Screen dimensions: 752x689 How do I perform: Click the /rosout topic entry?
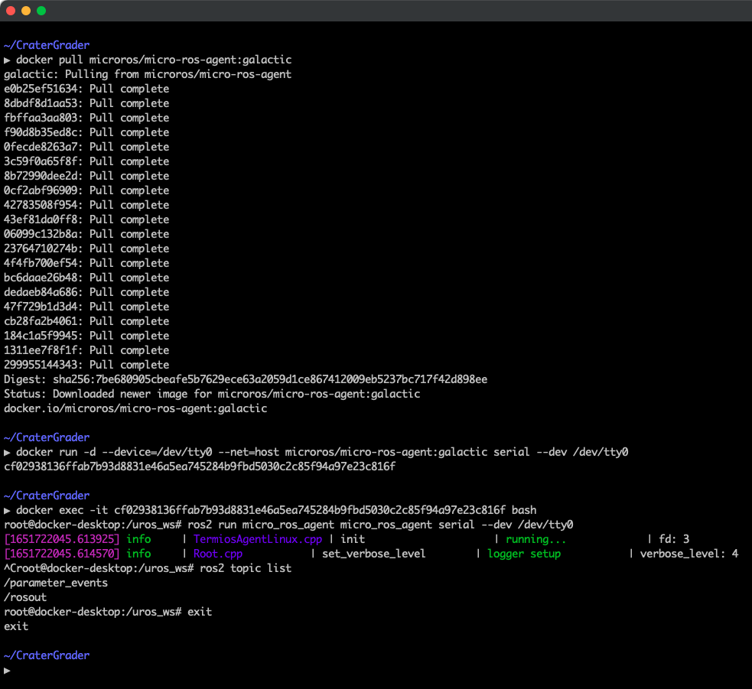[x=28, y=596]
